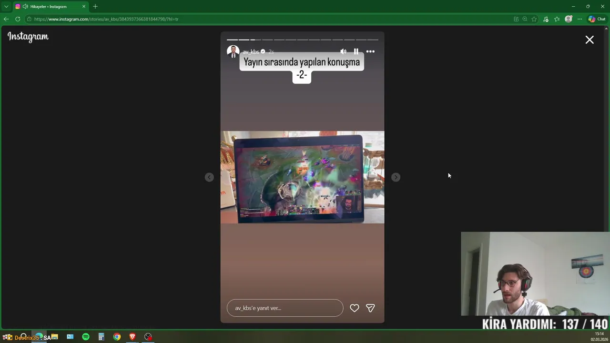Click the zoom magnifier icon in address bar
The image size is (610, 343).
[x=525, y=19]
